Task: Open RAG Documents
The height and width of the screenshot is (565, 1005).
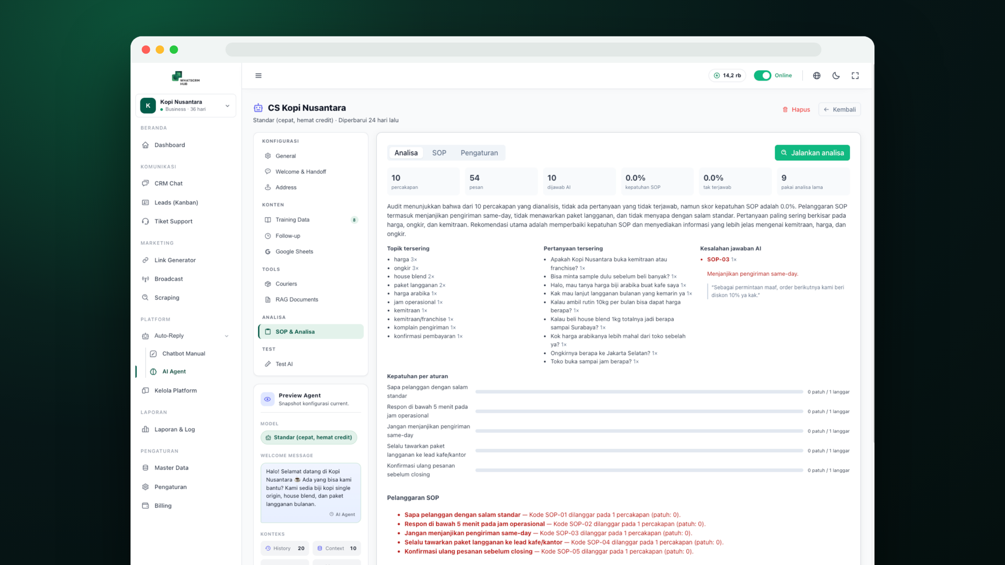Action: 311,300
